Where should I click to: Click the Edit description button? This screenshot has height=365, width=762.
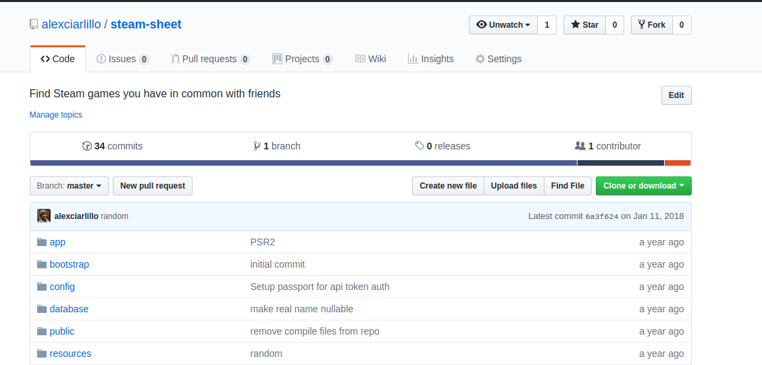coord(676,95)
